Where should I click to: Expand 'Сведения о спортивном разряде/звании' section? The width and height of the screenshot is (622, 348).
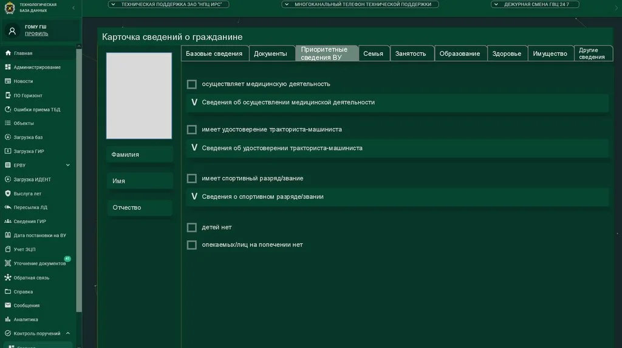pyautogui.click(x=194, y=196)
